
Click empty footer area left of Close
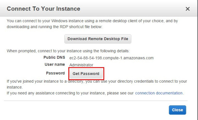tap(86, 110)
